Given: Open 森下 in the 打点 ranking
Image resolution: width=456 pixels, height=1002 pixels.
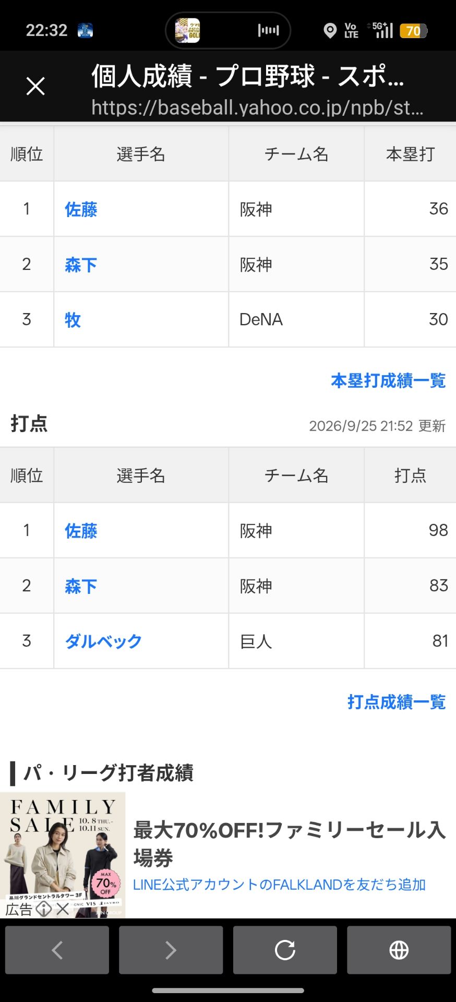Looking at the screenshot, I should [x=81, y=586].
